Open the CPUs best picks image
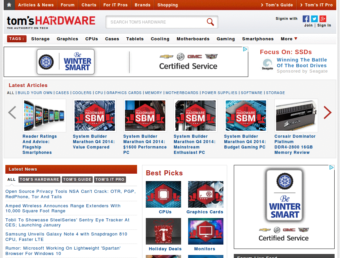The image size is (344, 258). 164,195
